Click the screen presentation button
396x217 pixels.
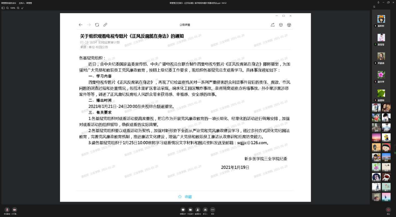pyautogui.click(x=183, y=210)
